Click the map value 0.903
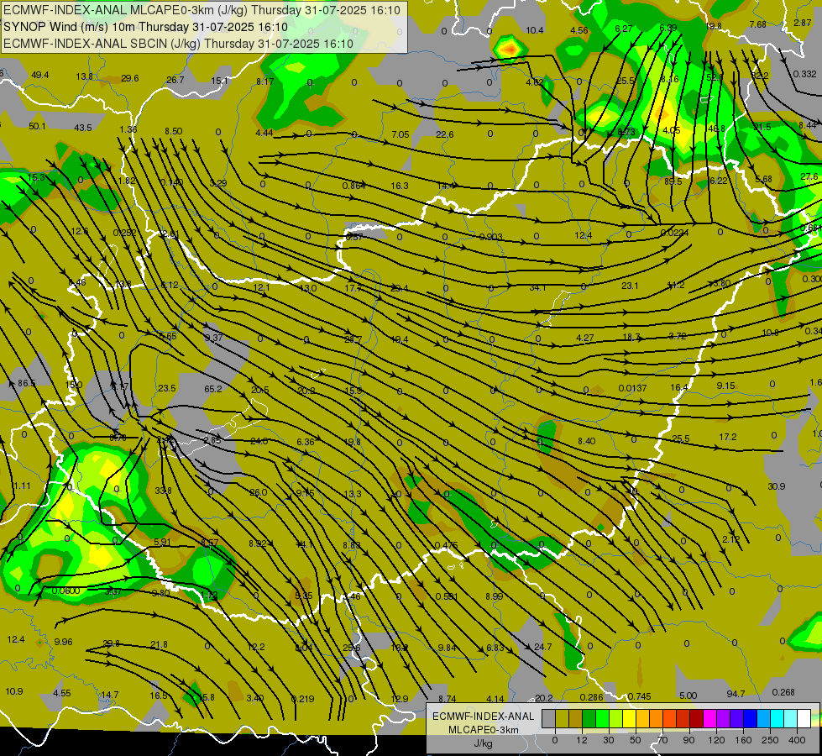Image resolution: width=822 pixels, height=756 pixels. pos(490,237)
